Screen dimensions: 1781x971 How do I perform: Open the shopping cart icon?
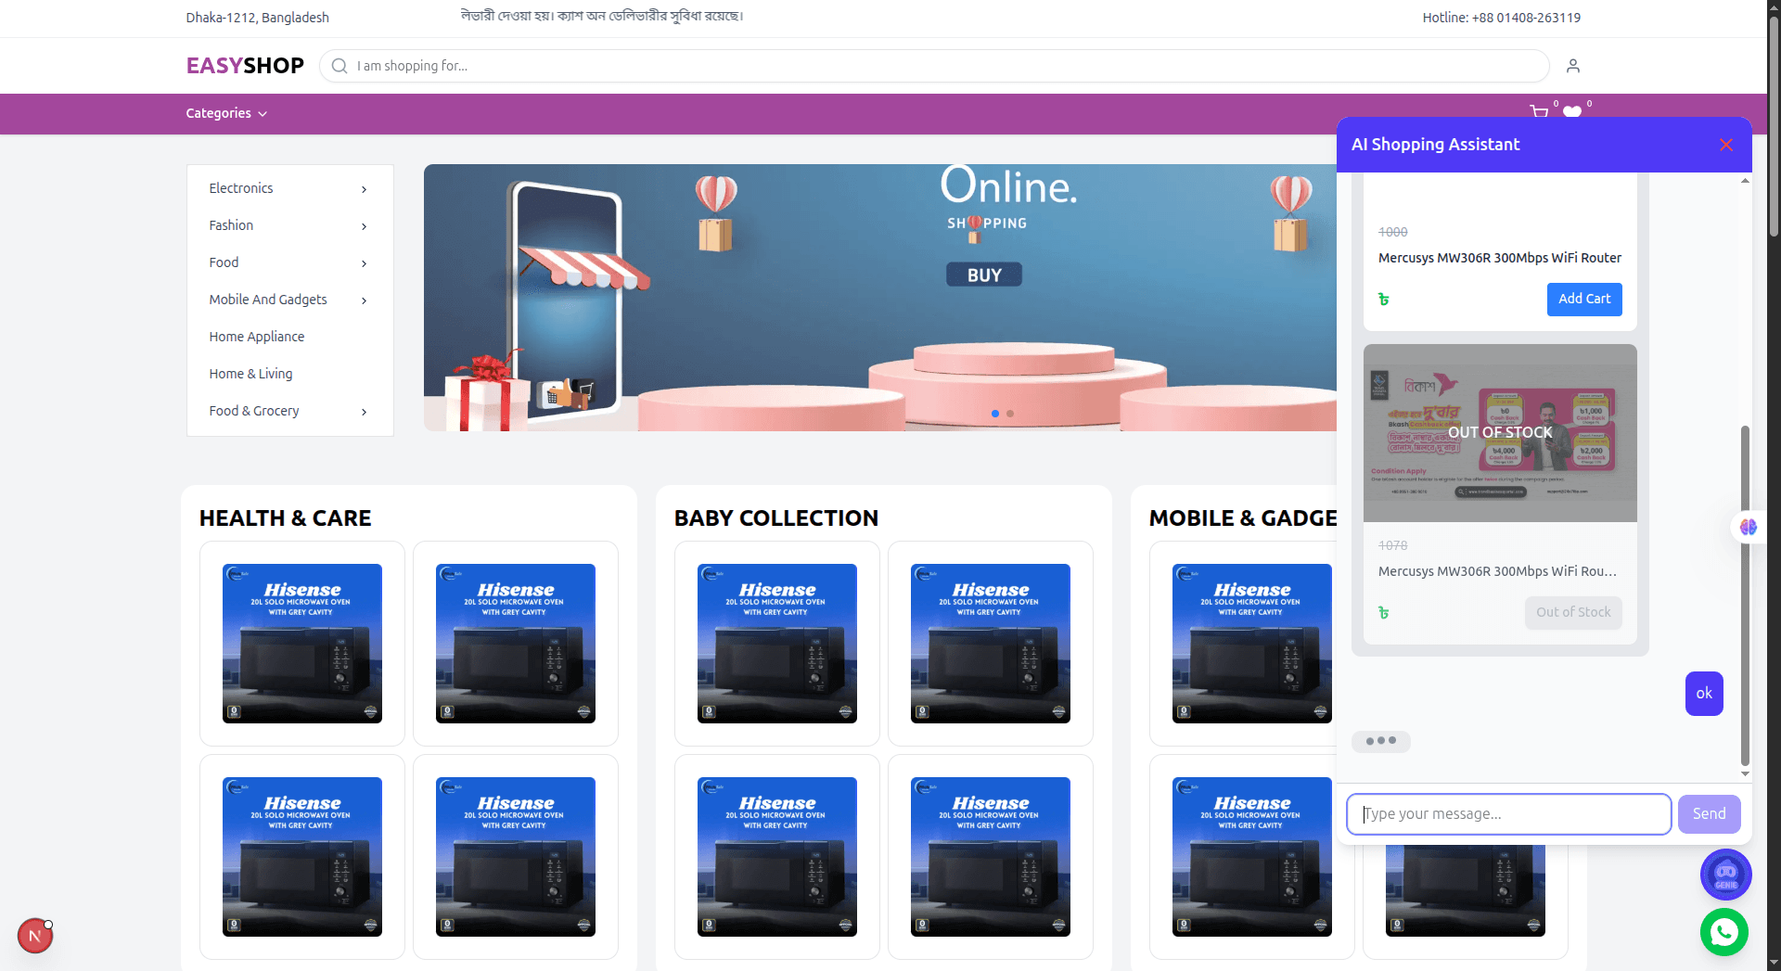(x=1539, y=111)
